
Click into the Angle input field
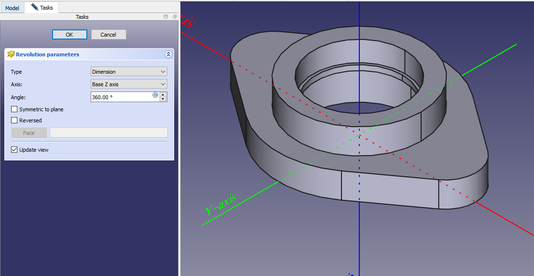121,97
